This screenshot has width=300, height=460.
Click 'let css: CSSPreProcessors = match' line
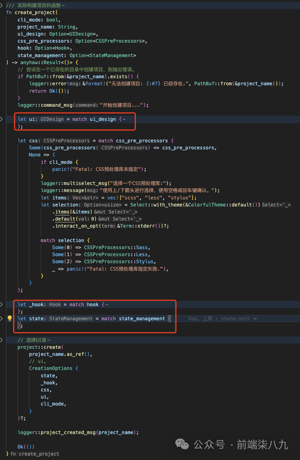(x=96, y=140)
